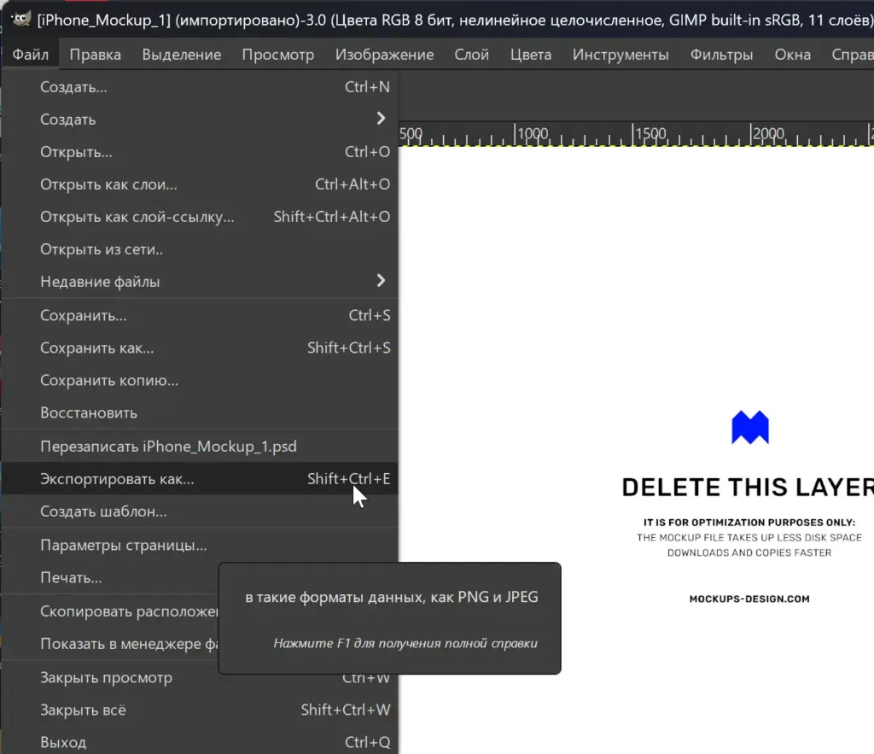Click Восстановить menu entry

point(200,412)
